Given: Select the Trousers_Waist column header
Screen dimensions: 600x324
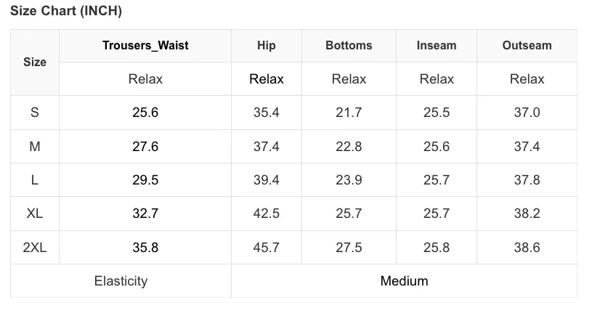Looking at the screenshot, I should pyautogui.click(x=145, y=46).
